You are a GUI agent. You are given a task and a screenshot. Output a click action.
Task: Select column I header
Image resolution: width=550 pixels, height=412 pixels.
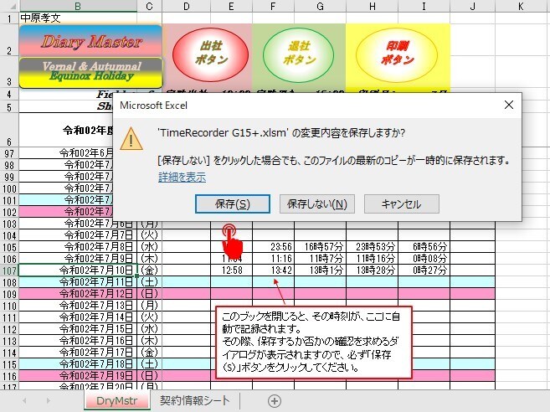click(424, 6)
